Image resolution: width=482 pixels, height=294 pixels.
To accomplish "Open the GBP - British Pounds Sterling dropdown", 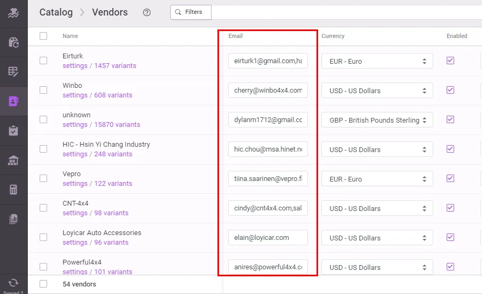I will point(377,120).
